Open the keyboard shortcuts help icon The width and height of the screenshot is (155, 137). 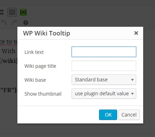point(26,23)
